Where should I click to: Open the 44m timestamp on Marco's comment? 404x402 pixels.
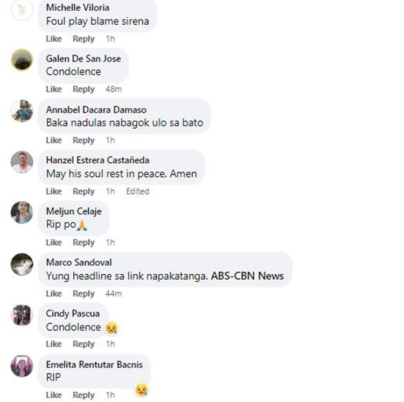(113, 294)
